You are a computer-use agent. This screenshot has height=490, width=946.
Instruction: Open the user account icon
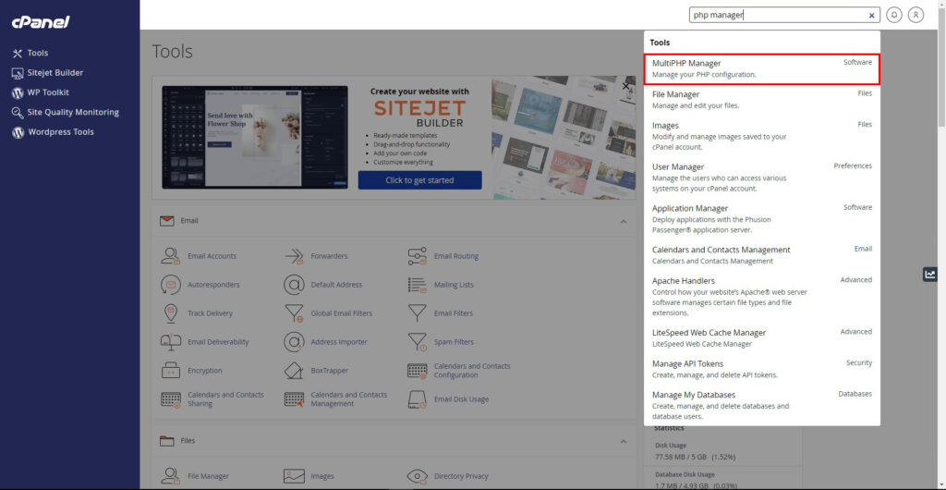(x=916, y=15)
